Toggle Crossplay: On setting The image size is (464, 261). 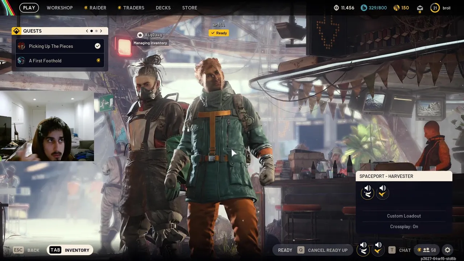coord(404,227)
